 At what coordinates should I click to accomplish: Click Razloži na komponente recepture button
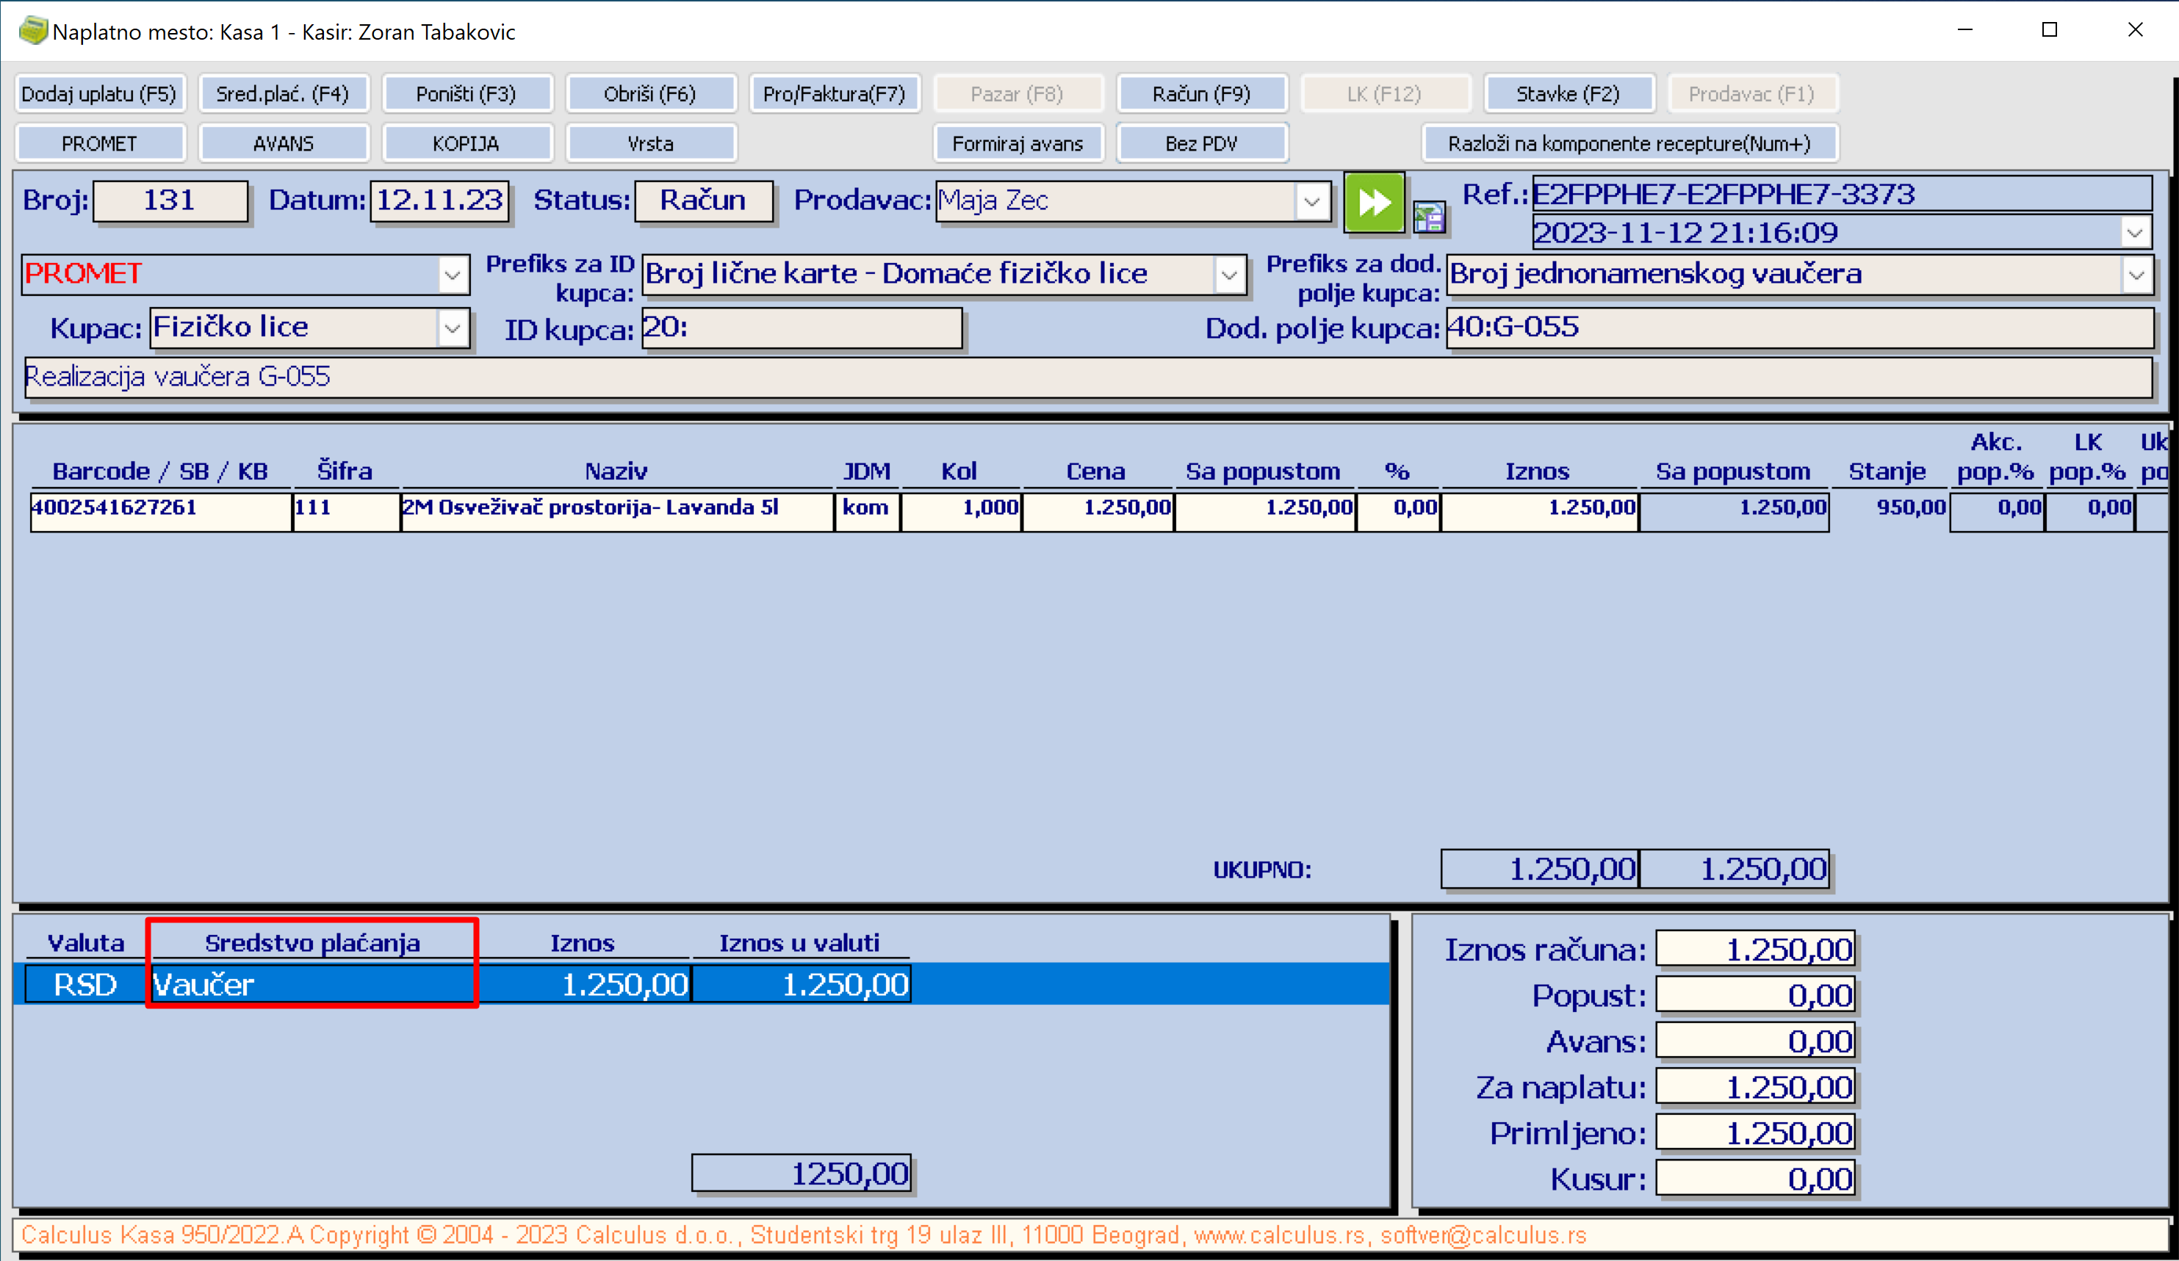pyautogui.click(x=1629, y=143)
